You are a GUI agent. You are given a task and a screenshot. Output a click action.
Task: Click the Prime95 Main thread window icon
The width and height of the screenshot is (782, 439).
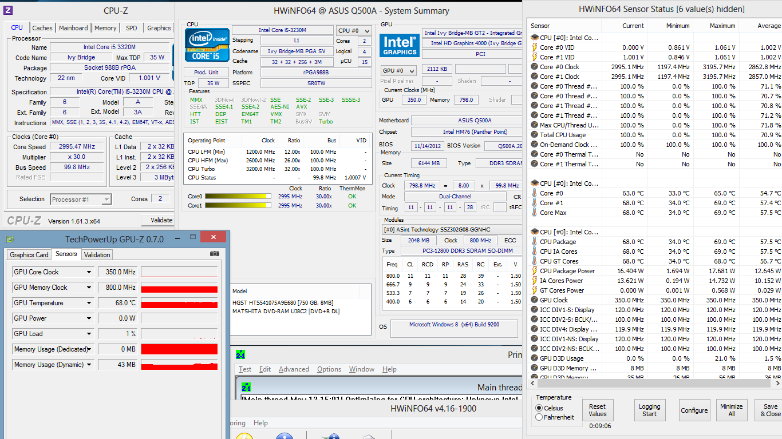(x=246, y=387)
